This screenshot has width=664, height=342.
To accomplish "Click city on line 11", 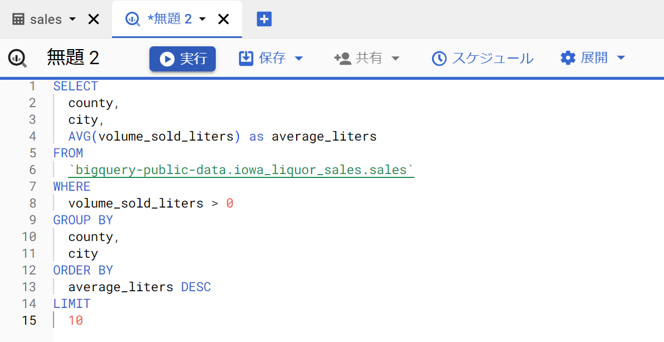I will coord(83,254).
